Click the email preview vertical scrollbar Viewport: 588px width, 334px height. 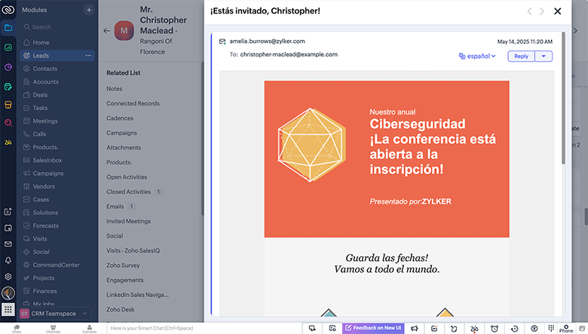(x=563, y=97)
